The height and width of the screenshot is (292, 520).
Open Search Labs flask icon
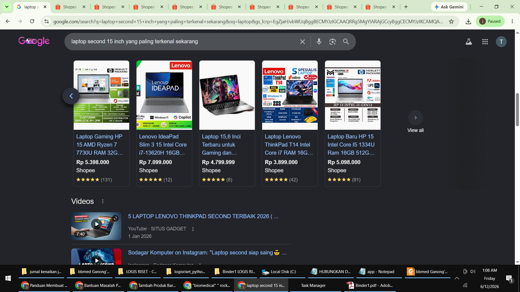click(469, 42)
